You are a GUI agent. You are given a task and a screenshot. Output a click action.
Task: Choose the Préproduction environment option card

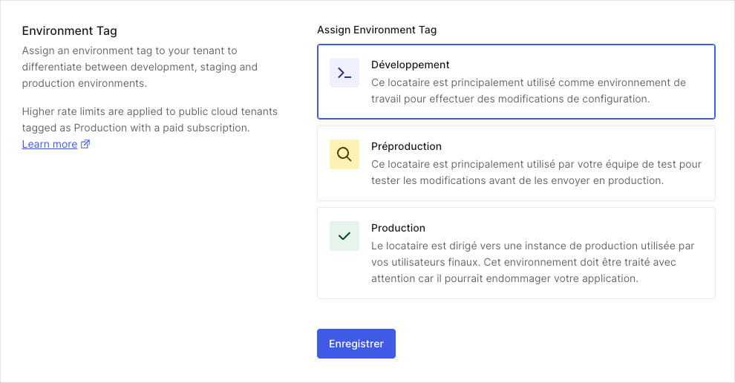point(516,163)
